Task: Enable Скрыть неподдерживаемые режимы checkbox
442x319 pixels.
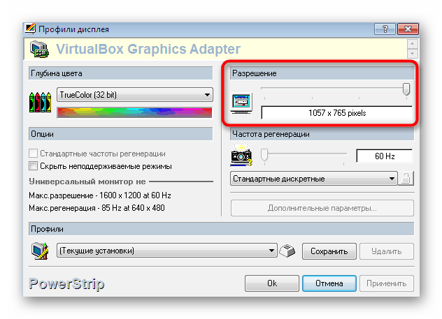Action: point(34,166)
